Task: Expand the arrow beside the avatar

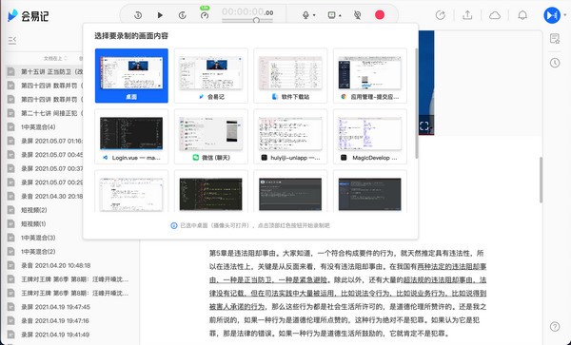Action: tap(564, 15)
